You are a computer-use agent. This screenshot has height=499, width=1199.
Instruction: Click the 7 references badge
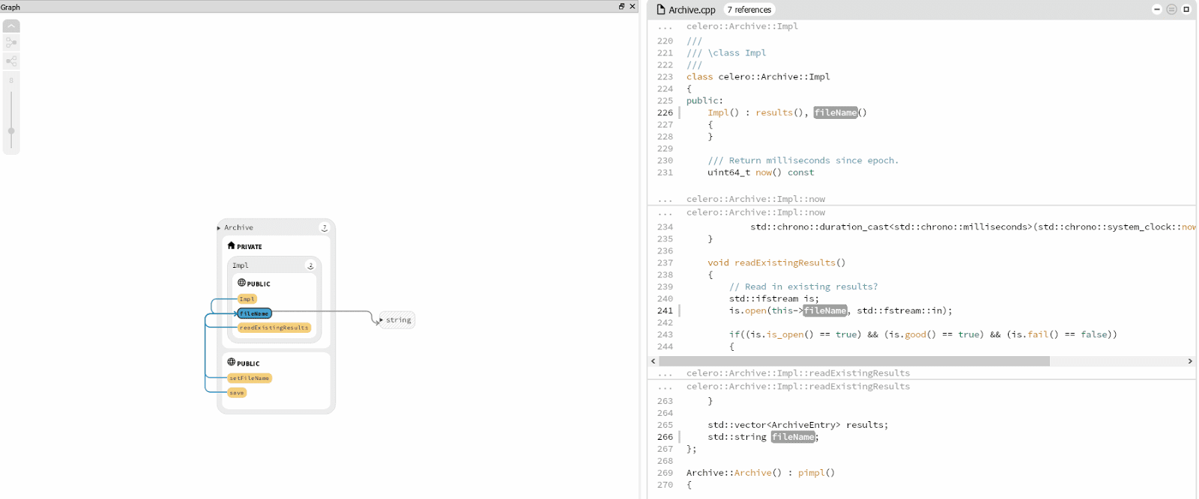(x=749, y=10)
